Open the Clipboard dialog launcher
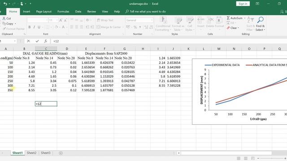This screenshot has width=287, height=161. (x=25, y=34)
